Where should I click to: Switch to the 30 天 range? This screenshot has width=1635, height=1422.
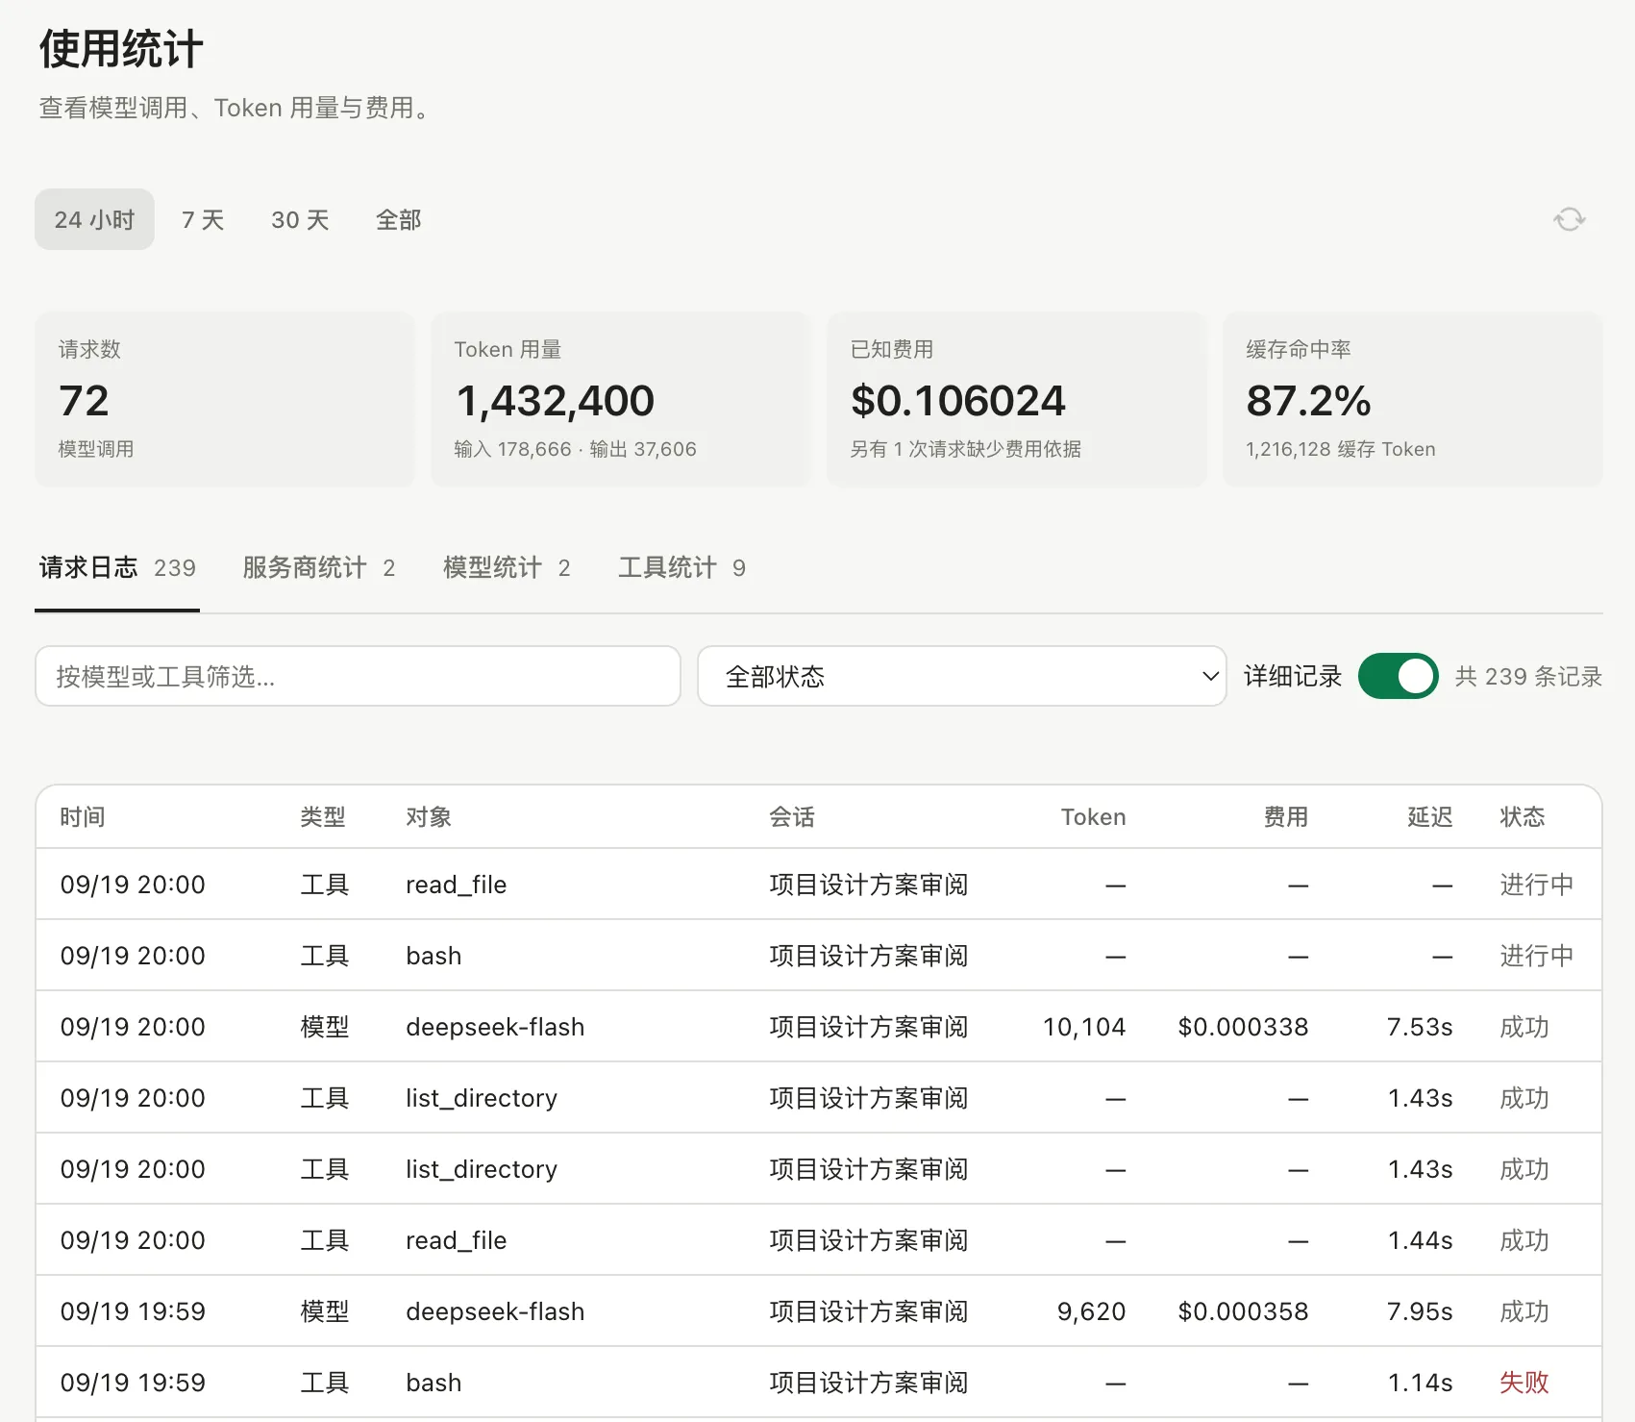click(x=300, y=219)
